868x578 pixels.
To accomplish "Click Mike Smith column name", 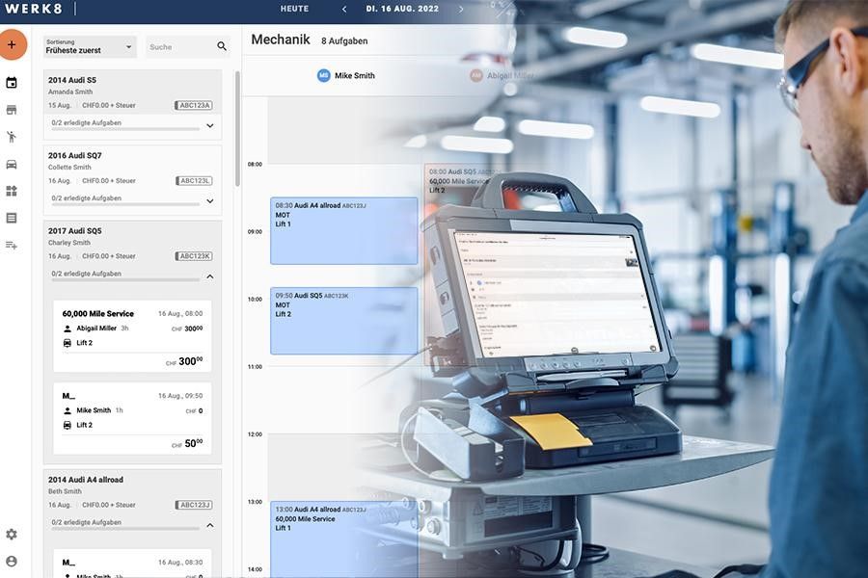I will (x=355, y=76).
